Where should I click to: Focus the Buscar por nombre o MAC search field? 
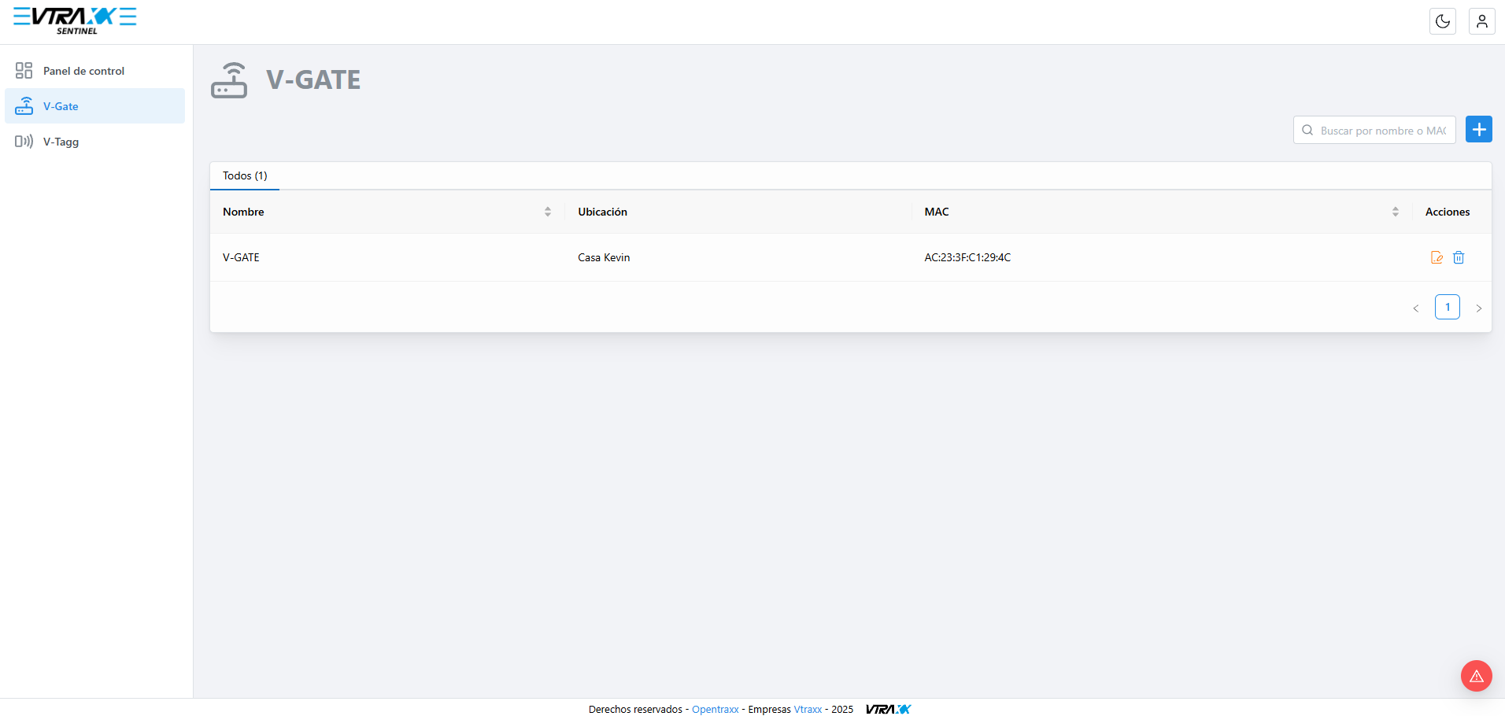1374,130
